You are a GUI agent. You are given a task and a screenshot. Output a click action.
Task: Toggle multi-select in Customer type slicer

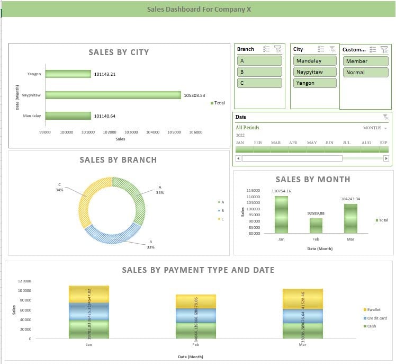coord(373,49)
